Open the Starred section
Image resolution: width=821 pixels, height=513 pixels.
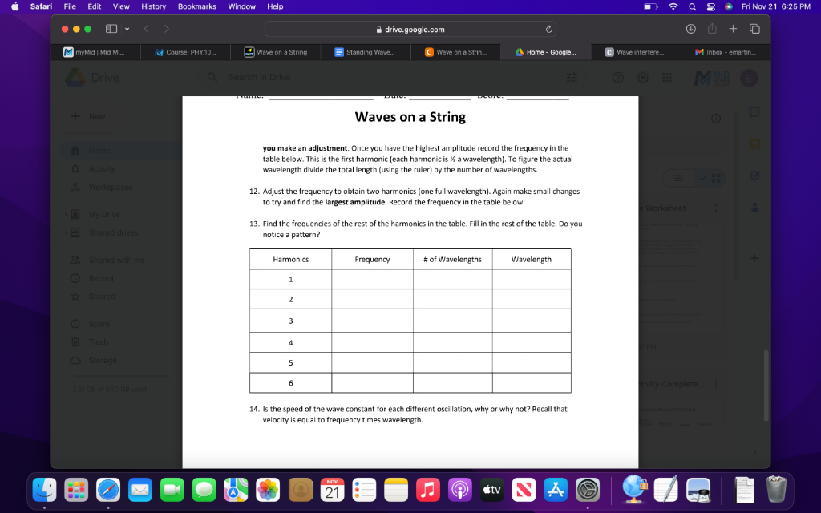(93, 297)
